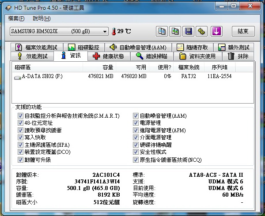Image resolution: width=265 pixels, height=216 pixels.
Task: Click the ATA8-ACS - SATA II standard value
Action: 216,175
